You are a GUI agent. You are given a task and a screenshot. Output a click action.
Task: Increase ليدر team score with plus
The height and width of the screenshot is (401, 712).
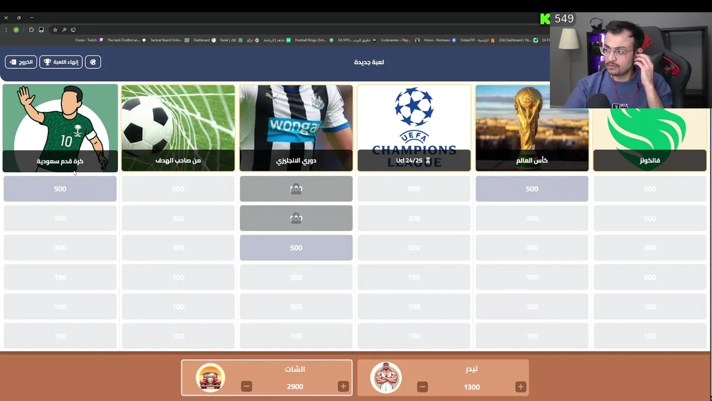tap(521, 387)
